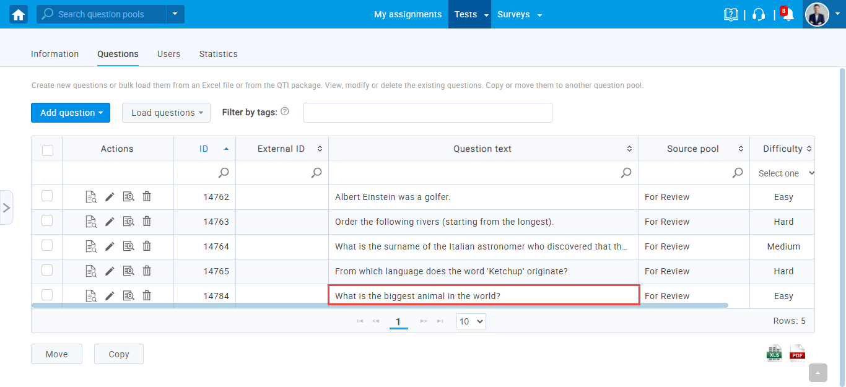Click the Copy button
846x387 pixels.
click(119, 354)
